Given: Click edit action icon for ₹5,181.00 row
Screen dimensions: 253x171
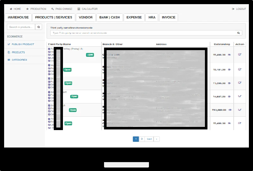Looking at the screenshot, I should (x=240, y=69).
